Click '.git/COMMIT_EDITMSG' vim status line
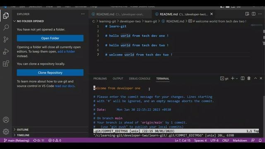The image size is (265, 149). tap(176, 131)
